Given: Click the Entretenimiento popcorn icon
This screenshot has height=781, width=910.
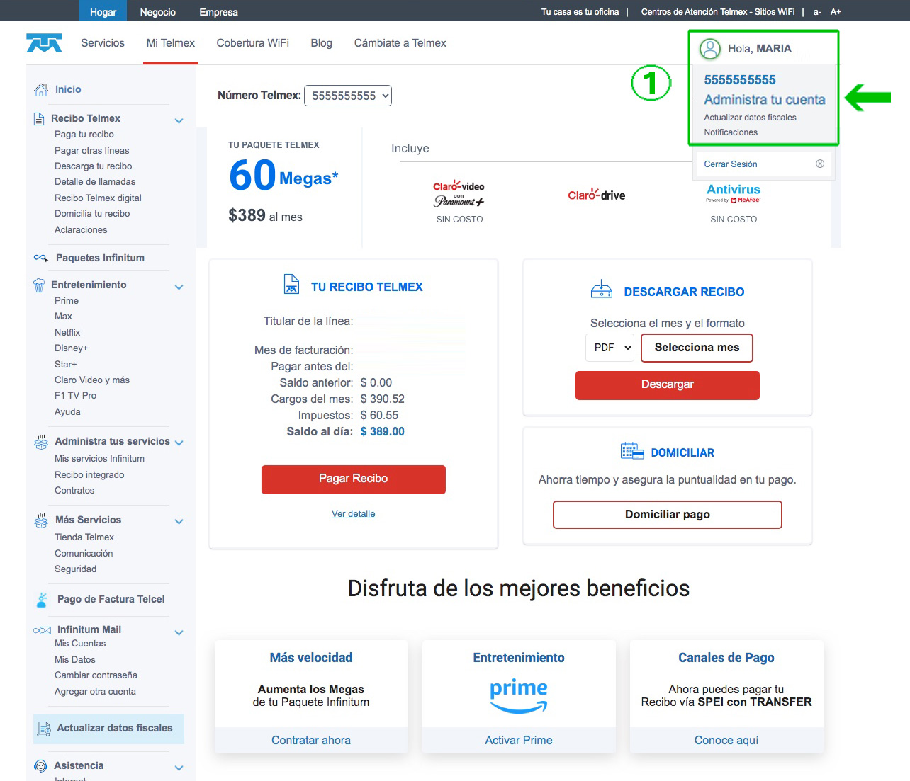Looking at the screenshot, I should tap(39, 285).
